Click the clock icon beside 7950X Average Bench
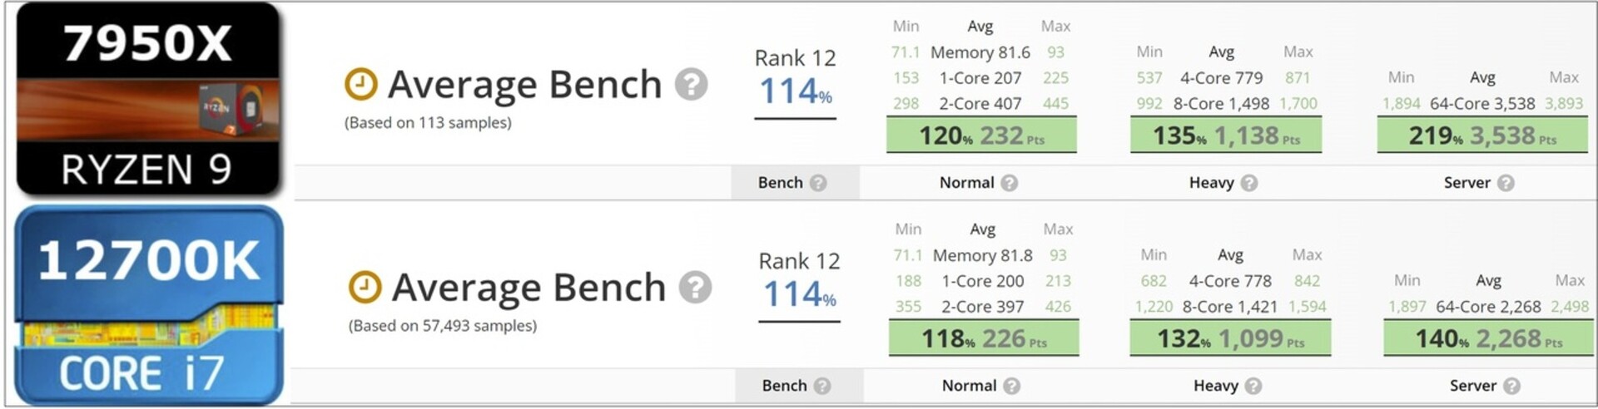The height and width of the screenshot is (409, 1598). point(361,84)
